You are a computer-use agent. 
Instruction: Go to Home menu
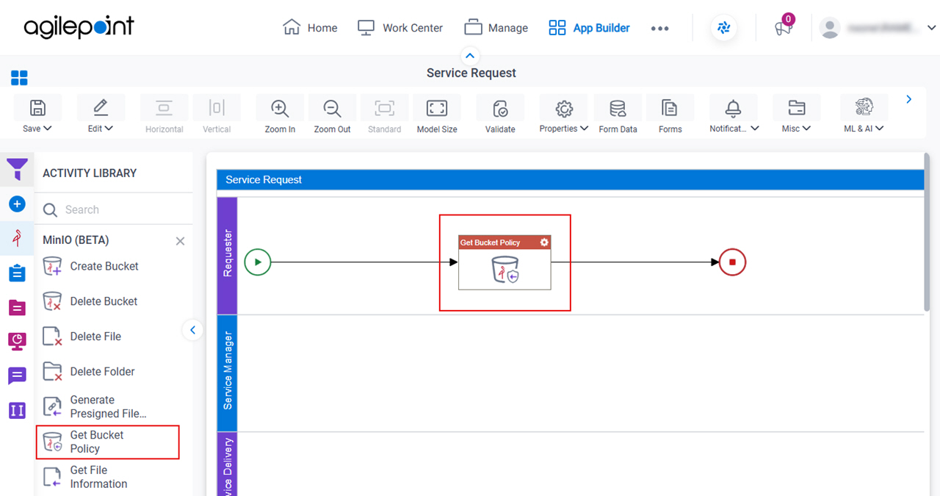click(310, 28)
